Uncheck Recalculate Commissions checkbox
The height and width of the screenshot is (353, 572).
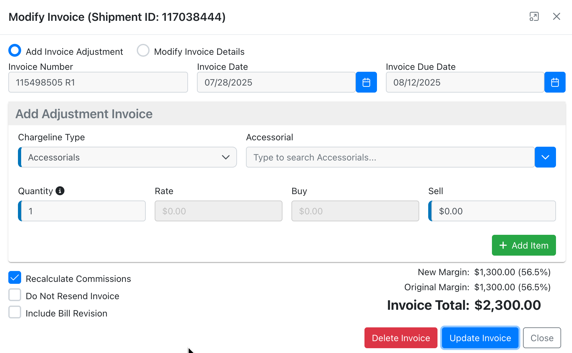click(x=15, y=278)
